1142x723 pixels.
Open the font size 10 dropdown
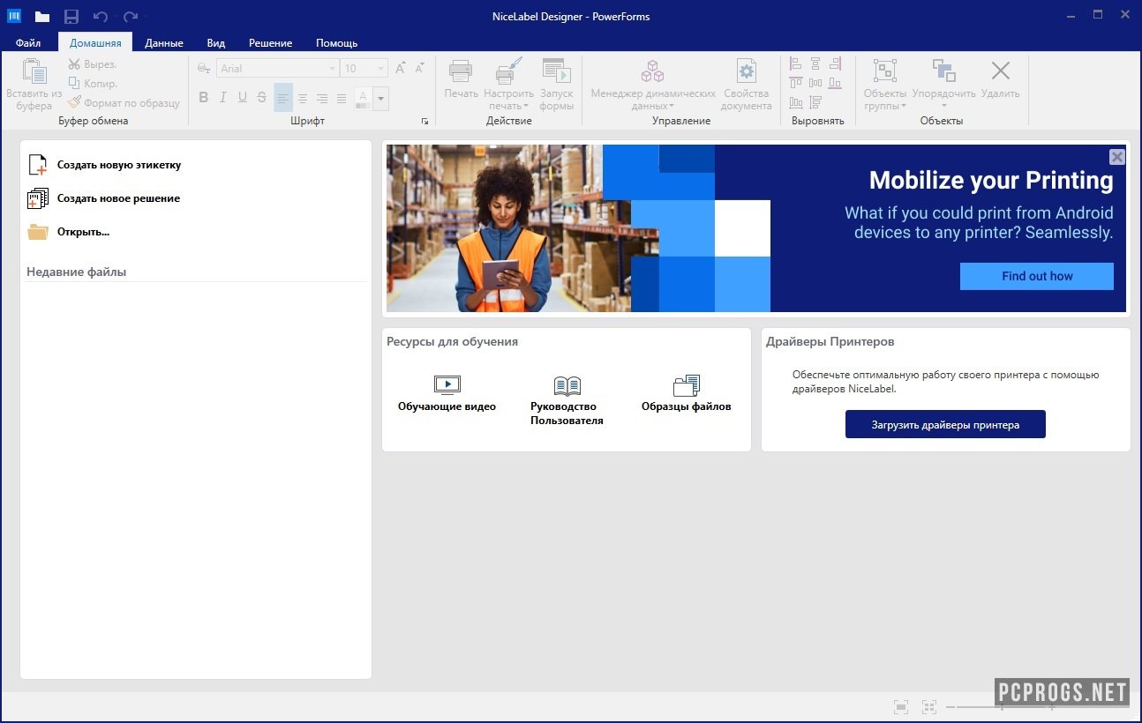point(381,69)
